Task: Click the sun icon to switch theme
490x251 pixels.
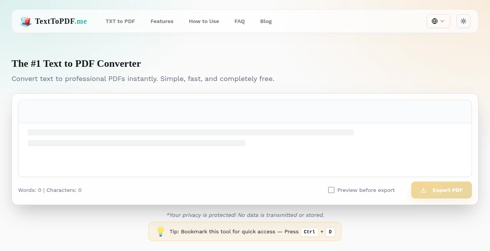Action: click(x=463, y=21)
